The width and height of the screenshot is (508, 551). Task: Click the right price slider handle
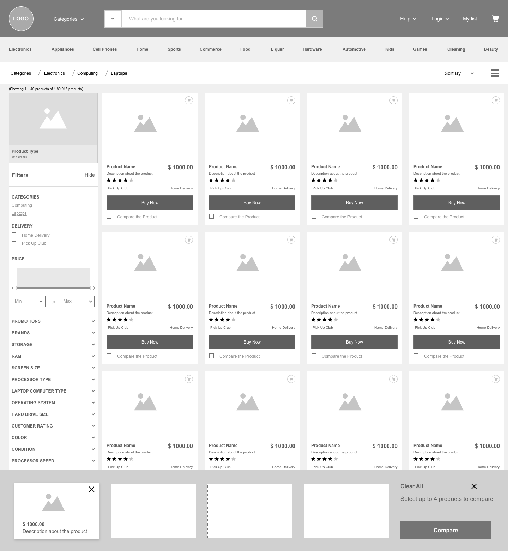[x=92, y=288]
